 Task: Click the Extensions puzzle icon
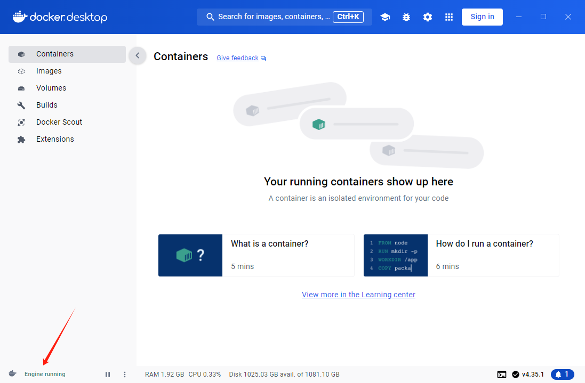(21, 140)
